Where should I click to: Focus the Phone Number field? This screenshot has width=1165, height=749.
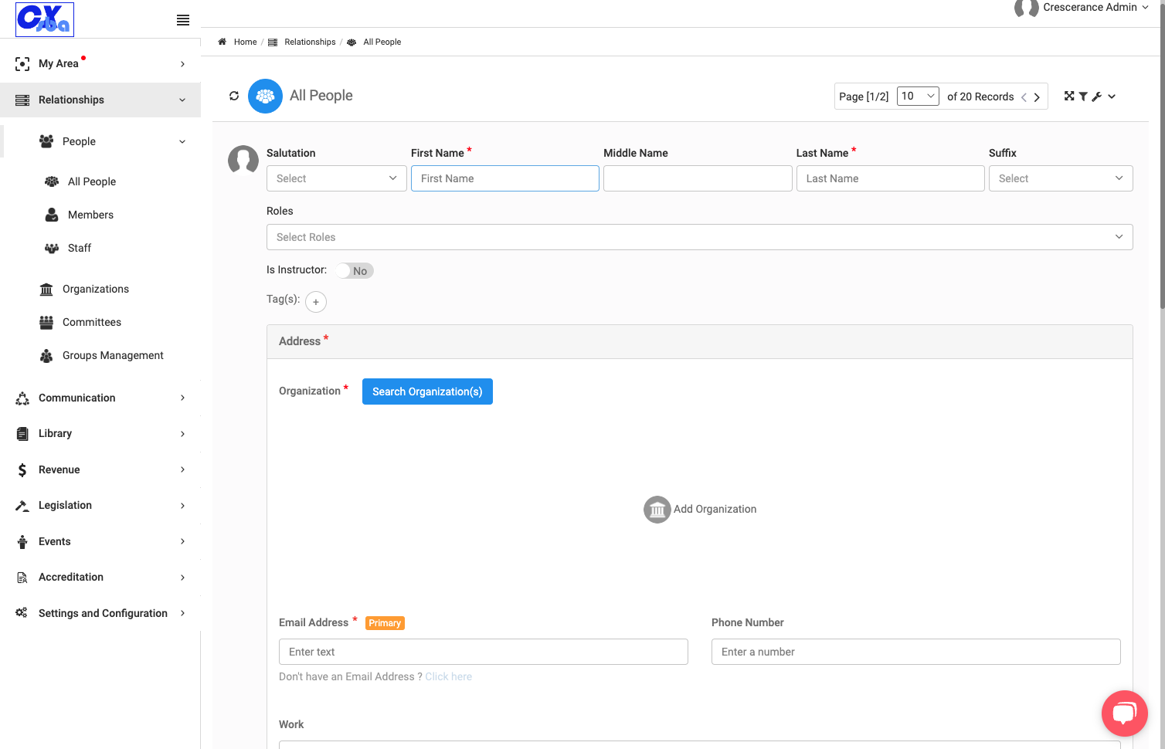click(x=916, y=652)
